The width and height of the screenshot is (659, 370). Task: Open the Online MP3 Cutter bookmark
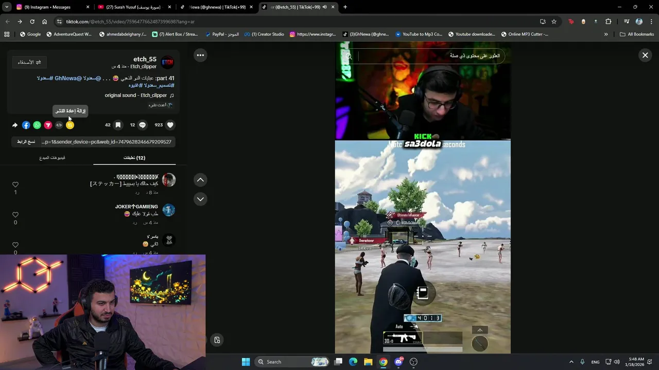pyautogui.click(x=524, y=34)
